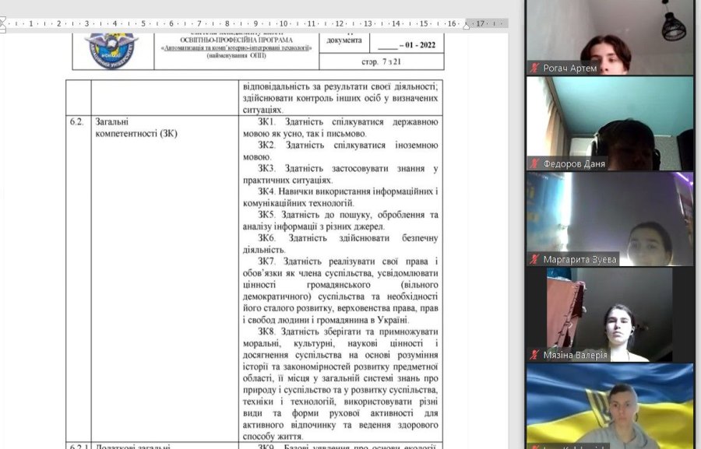Click the muted microphone icon for Маргарита Зуева

534,259
